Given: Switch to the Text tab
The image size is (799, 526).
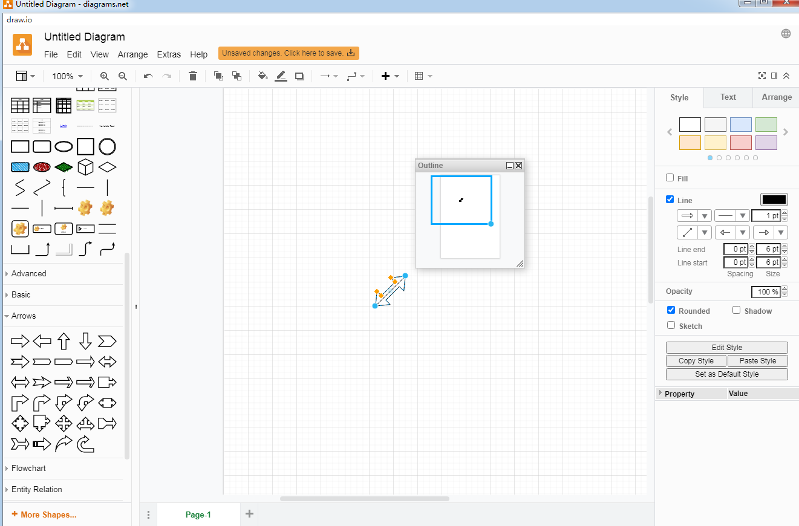Looking at the screenshot, I should 728,97.
